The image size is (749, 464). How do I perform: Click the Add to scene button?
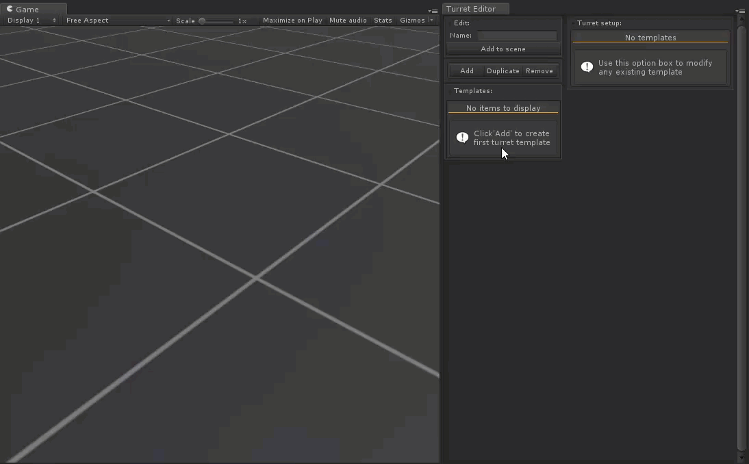[x=503, y=49]
